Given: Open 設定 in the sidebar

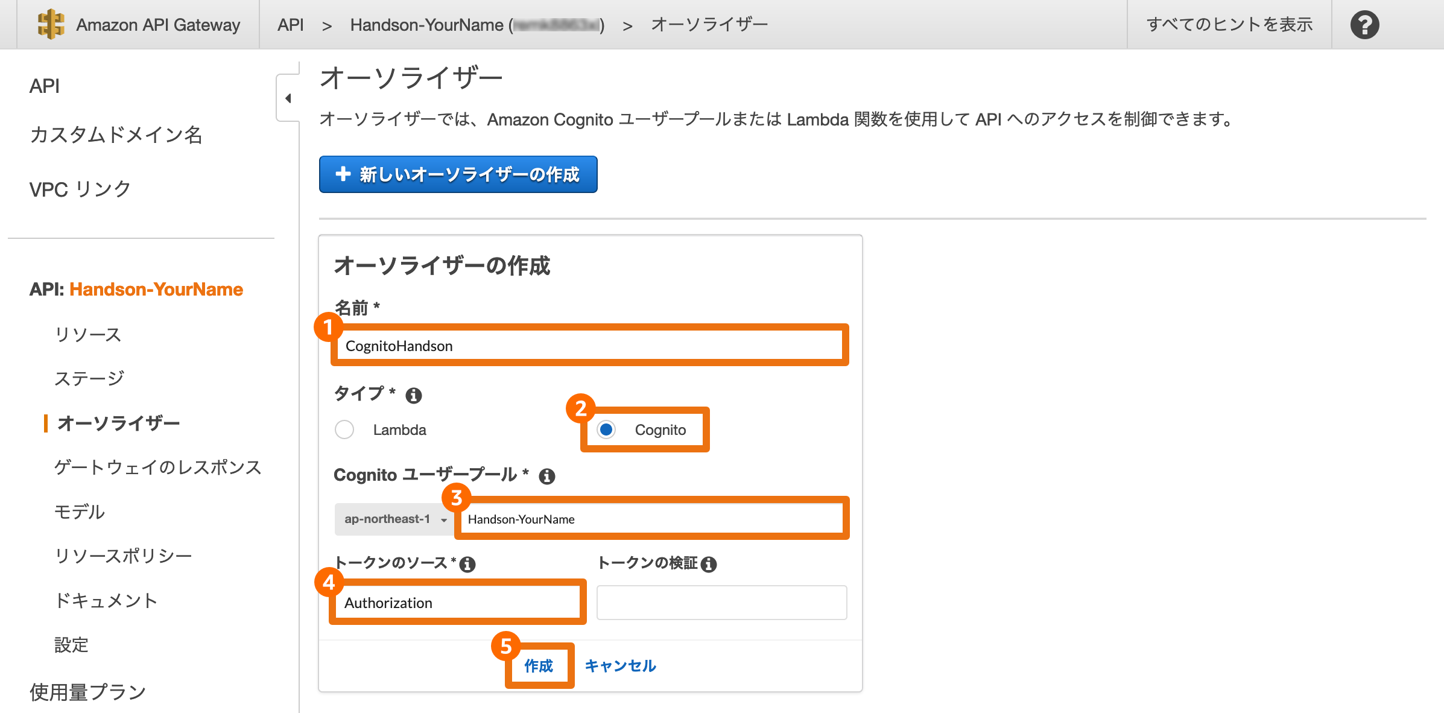Looking at the screenshot, I should pyautogui.click(x=71, y=645).
